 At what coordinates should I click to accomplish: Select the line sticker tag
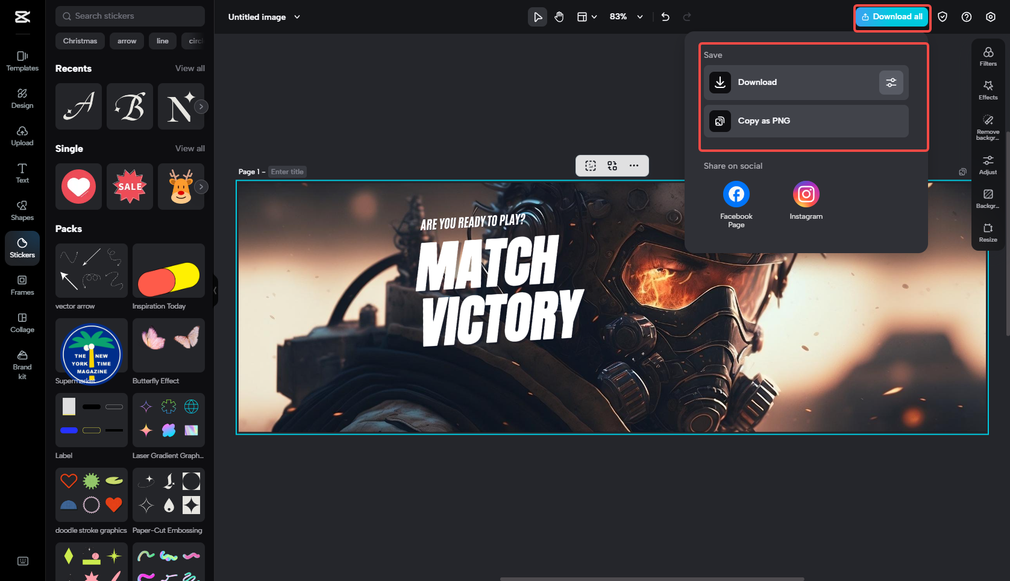(163, 41)
